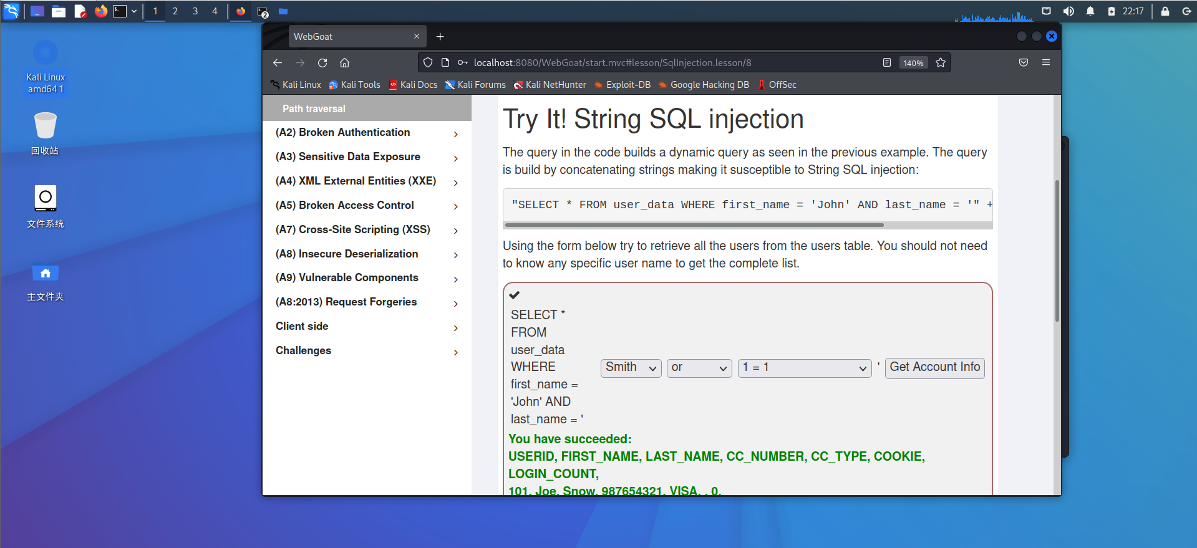
Task: Open the '1 = 1' condition dropdown
Action: click(x=804, y=368)
